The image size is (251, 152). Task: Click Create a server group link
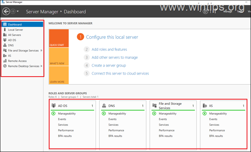(109, 66)
